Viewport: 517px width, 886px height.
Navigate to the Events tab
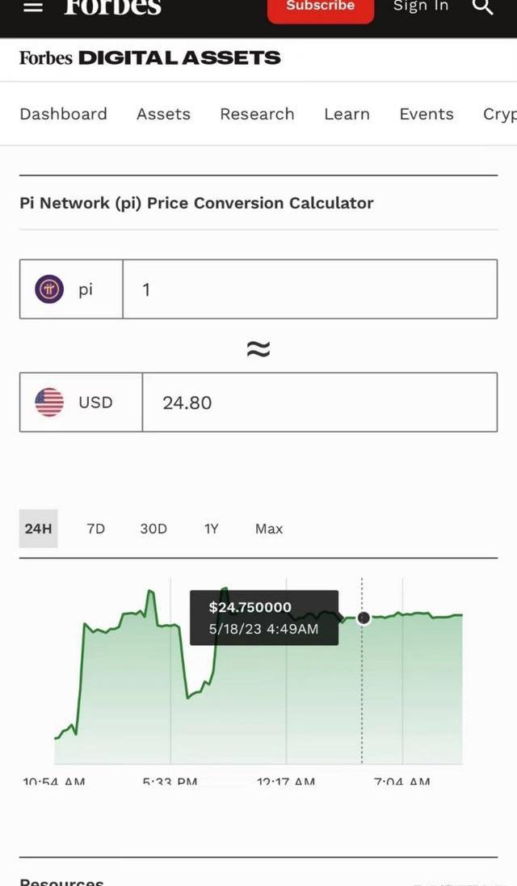[x=427, y=114]
